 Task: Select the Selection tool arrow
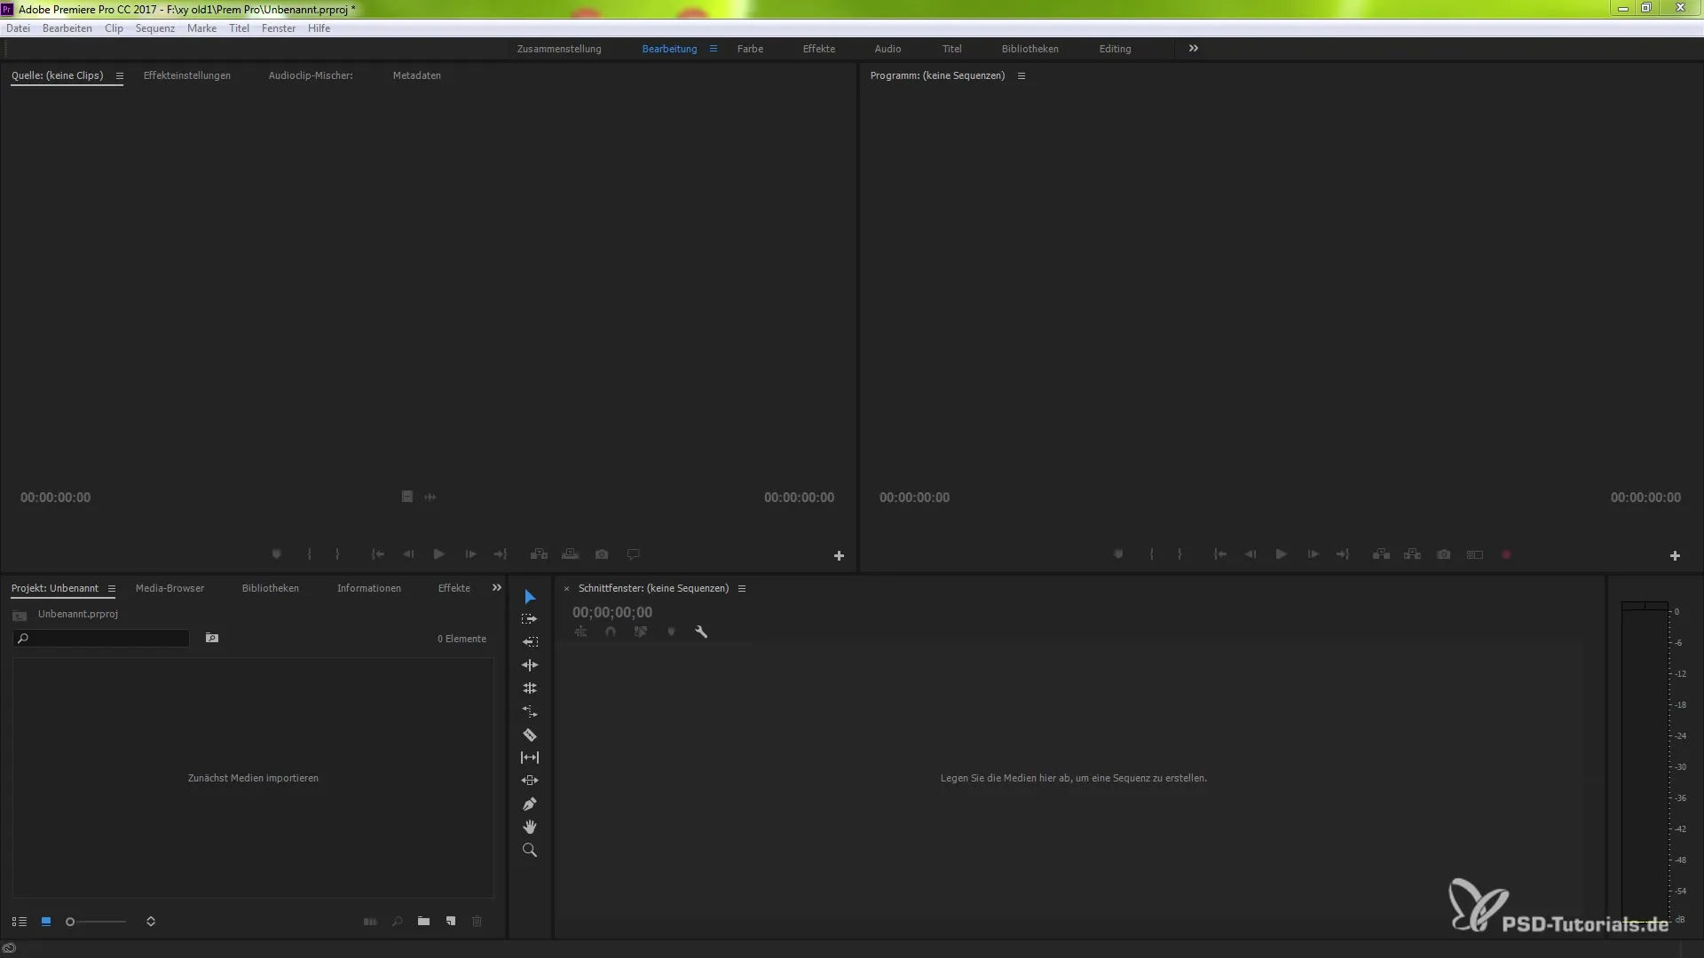coord(530,596)
